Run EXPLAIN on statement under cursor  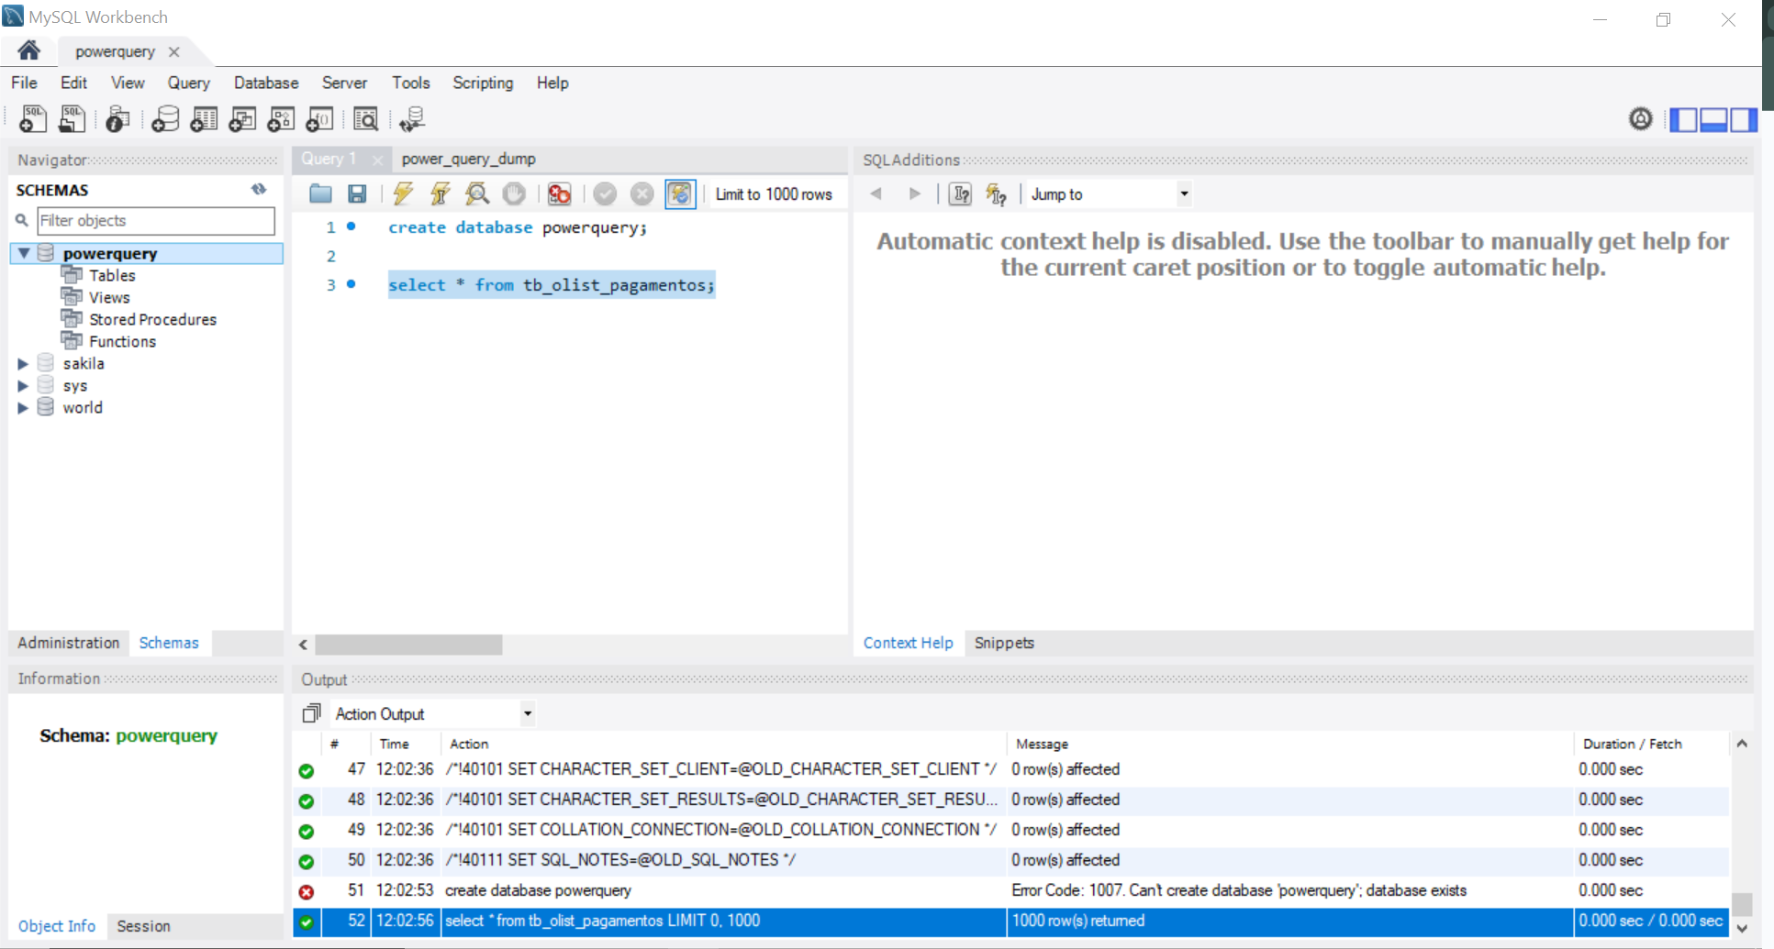477,193
